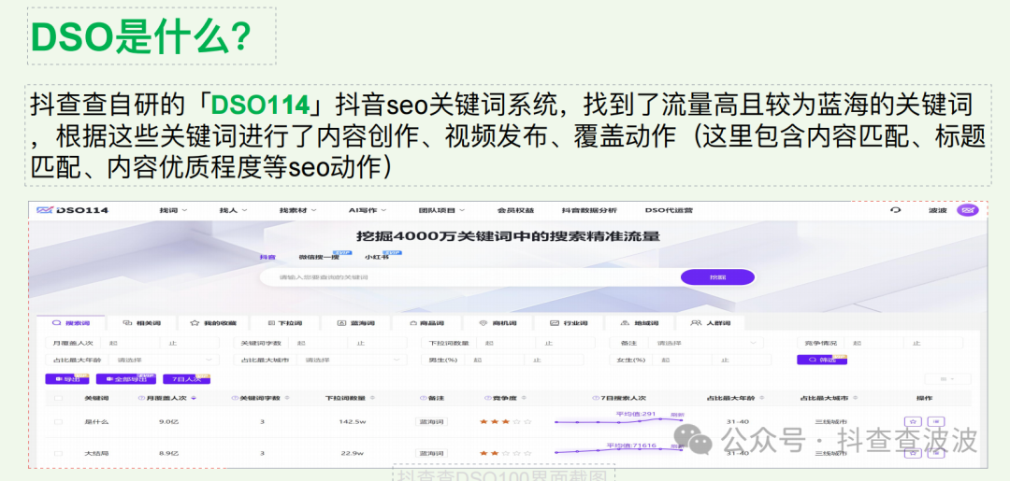Click the DSO114 logo

72,210
